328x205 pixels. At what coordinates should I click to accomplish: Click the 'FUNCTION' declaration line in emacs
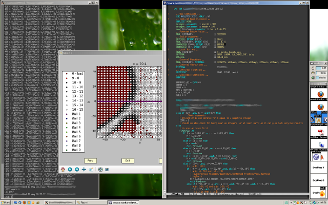coord(198,9)
